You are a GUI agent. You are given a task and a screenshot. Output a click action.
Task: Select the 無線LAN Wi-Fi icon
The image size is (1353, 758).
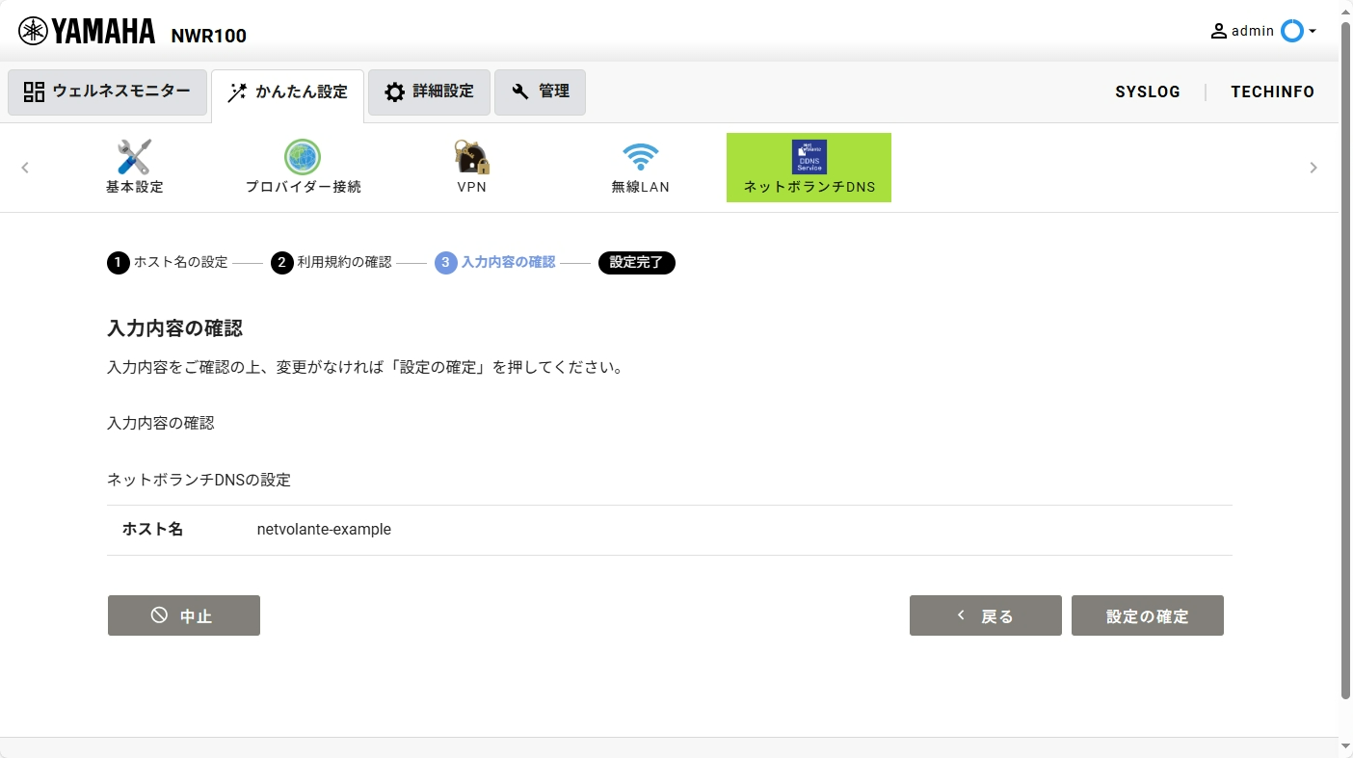click(640, 157)
